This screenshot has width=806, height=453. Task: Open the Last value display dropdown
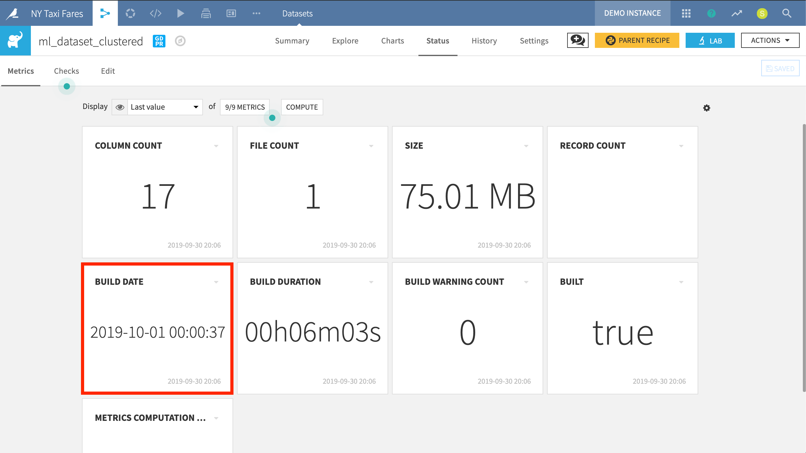tap(165, 107)
